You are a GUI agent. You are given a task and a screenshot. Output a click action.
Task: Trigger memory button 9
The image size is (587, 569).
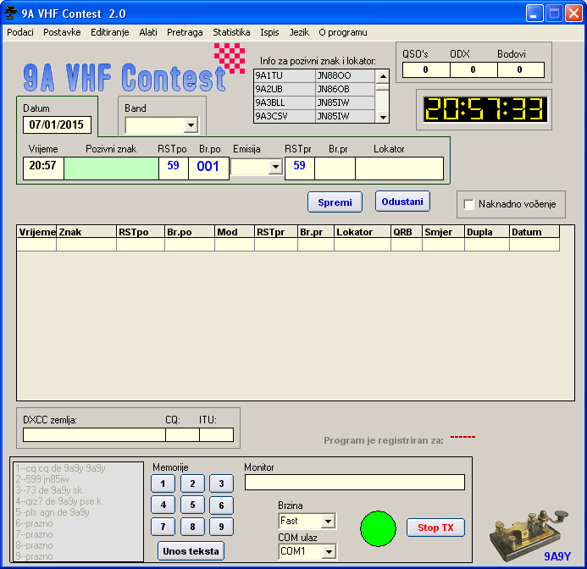[x=221, y=527]
